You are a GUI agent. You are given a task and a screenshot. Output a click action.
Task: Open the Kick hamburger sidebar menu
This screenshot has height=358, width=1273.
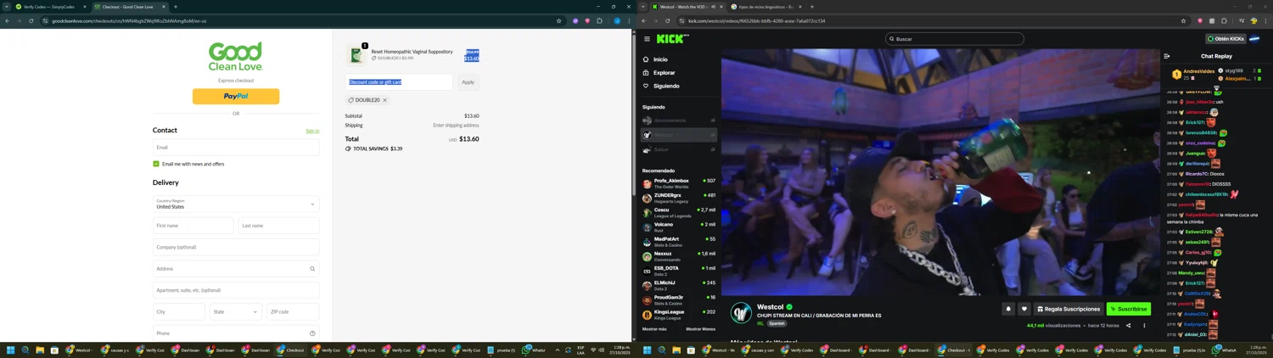click(x=647, y=39)
